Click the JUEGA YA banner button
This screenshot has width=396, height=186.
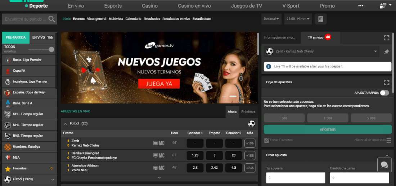(159, 84)
